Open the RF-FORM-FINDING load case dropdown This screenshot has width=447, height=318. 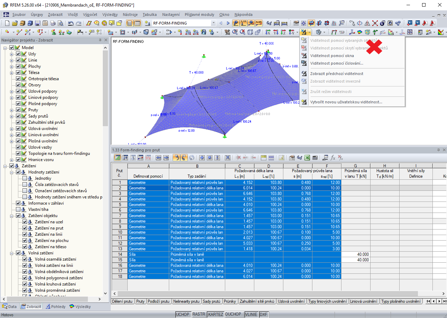coord(213,23)
